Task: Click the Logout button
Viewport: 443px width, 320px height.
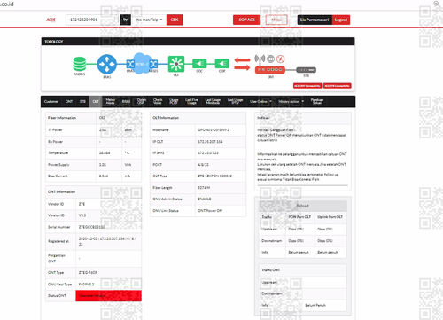Action: click(x=341, y=20)
